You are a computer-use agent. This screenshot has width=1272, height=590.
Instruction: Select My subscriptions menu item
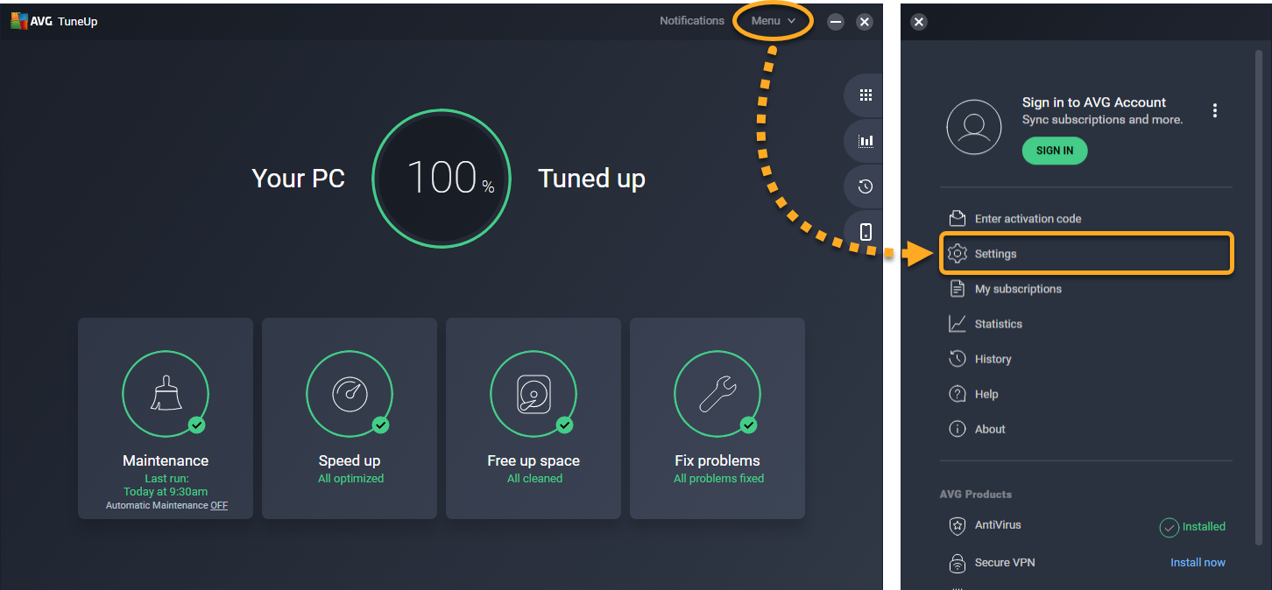point(1017,289)
